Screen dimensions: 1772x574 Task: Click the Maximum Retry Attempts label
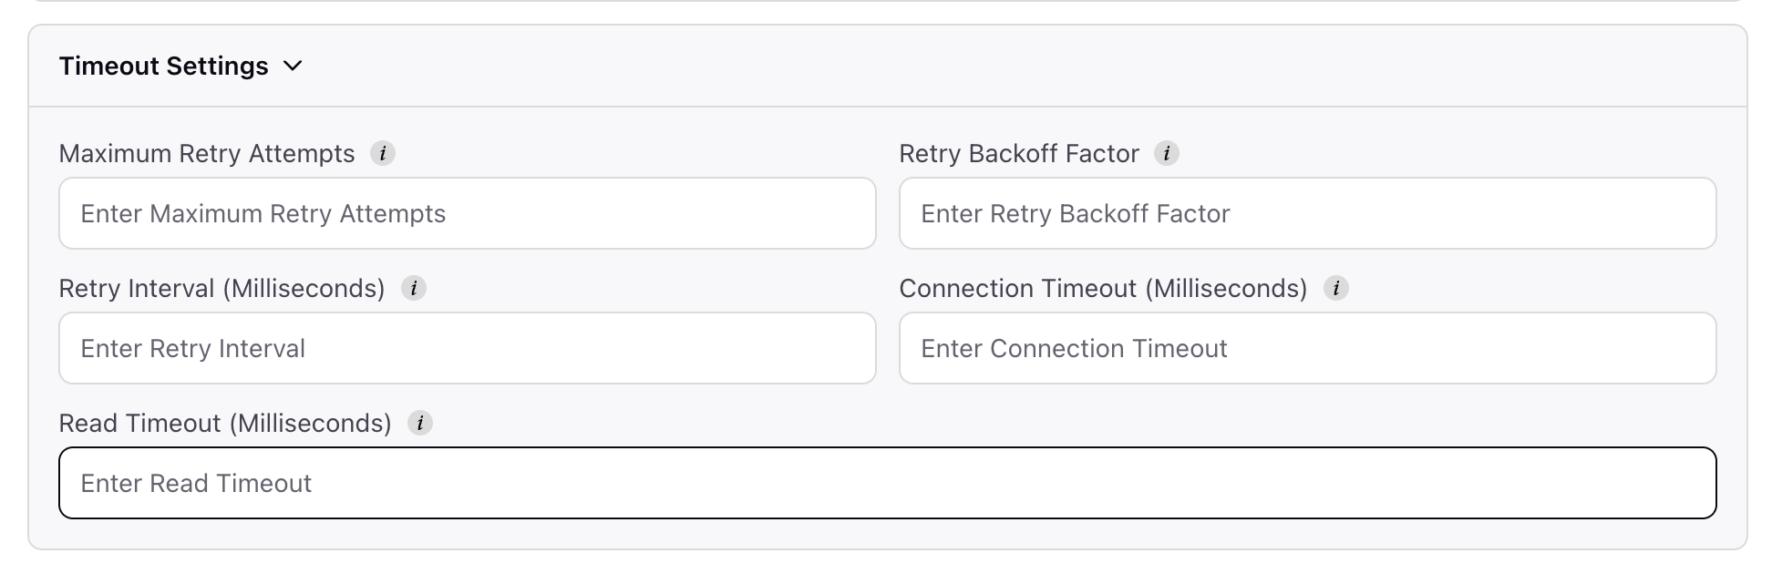(207, 153)
